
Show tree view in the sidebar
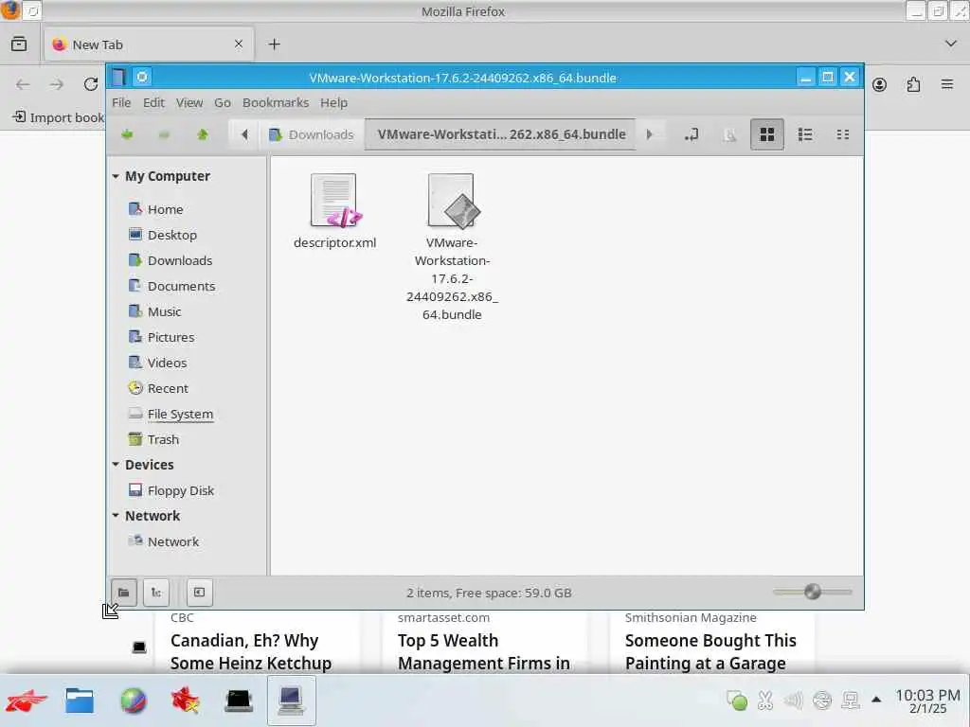(x=156, y=593)
